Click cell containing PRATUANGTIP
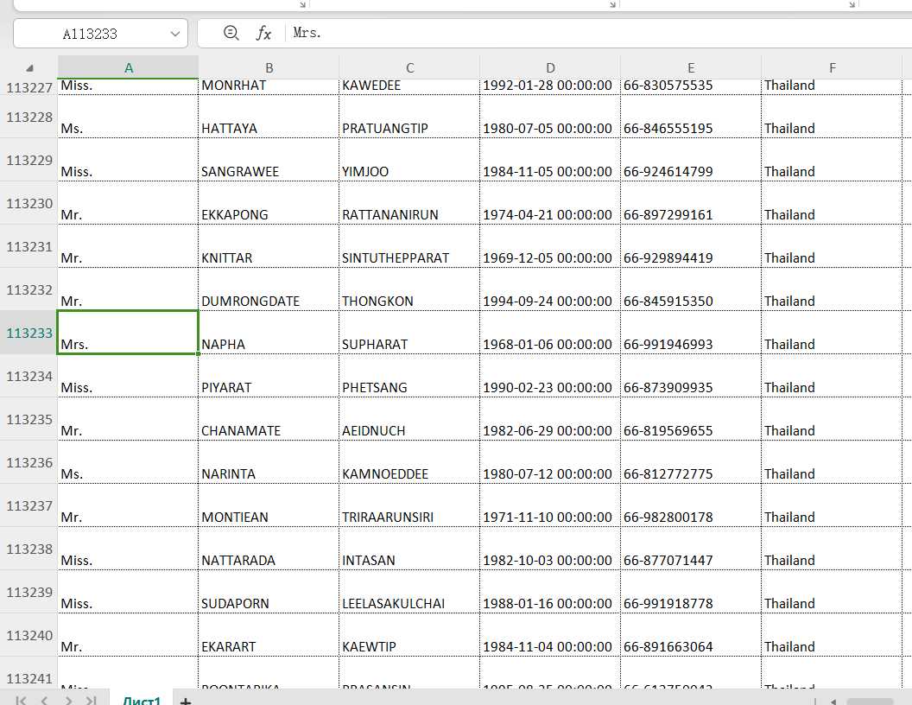 [409, 117]
